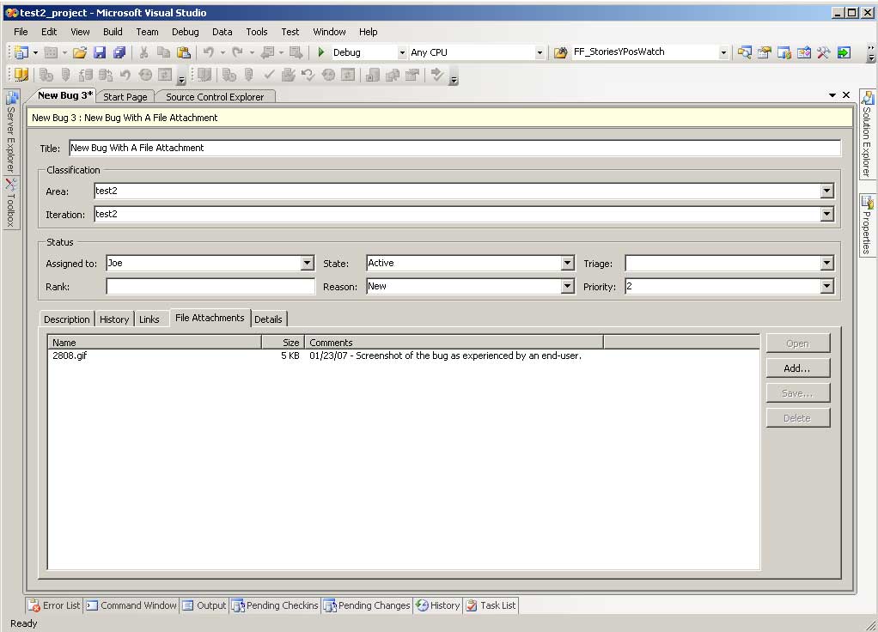This screenshot has width=878, height=632.
Task: Open the Command Window panel
Action: coord(131,605)
